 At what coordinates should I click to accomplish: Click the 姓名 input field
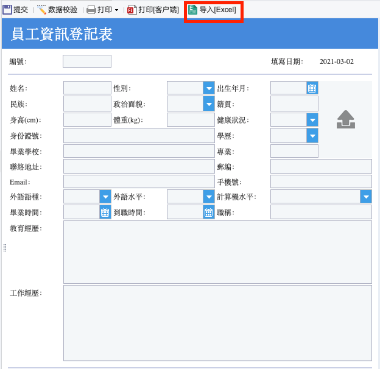87,88
